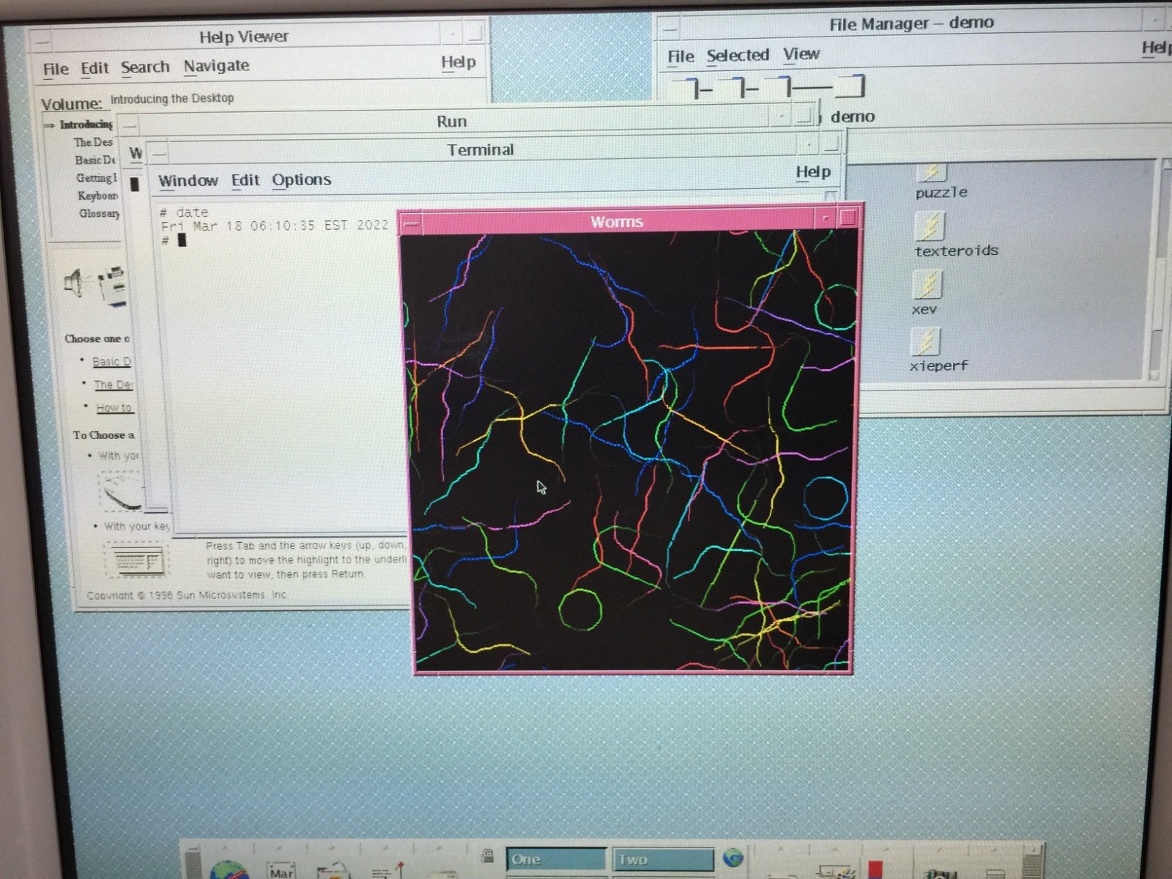Follow the 'The De' link in Help Viewer

(x=113, y=385)
